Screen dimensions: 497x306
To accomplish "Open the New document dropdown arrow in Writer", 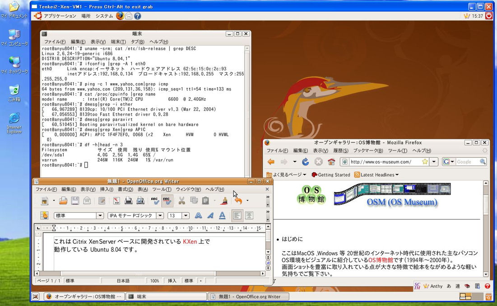I will (x=54, y=201).
